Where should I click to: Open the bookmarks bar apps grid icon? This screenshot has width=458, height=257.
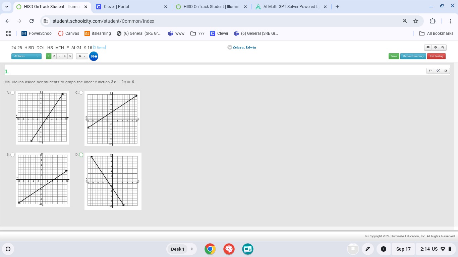pos(9,33)
